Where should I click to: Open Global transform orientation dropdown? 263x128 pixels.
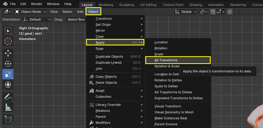point(186,12)
